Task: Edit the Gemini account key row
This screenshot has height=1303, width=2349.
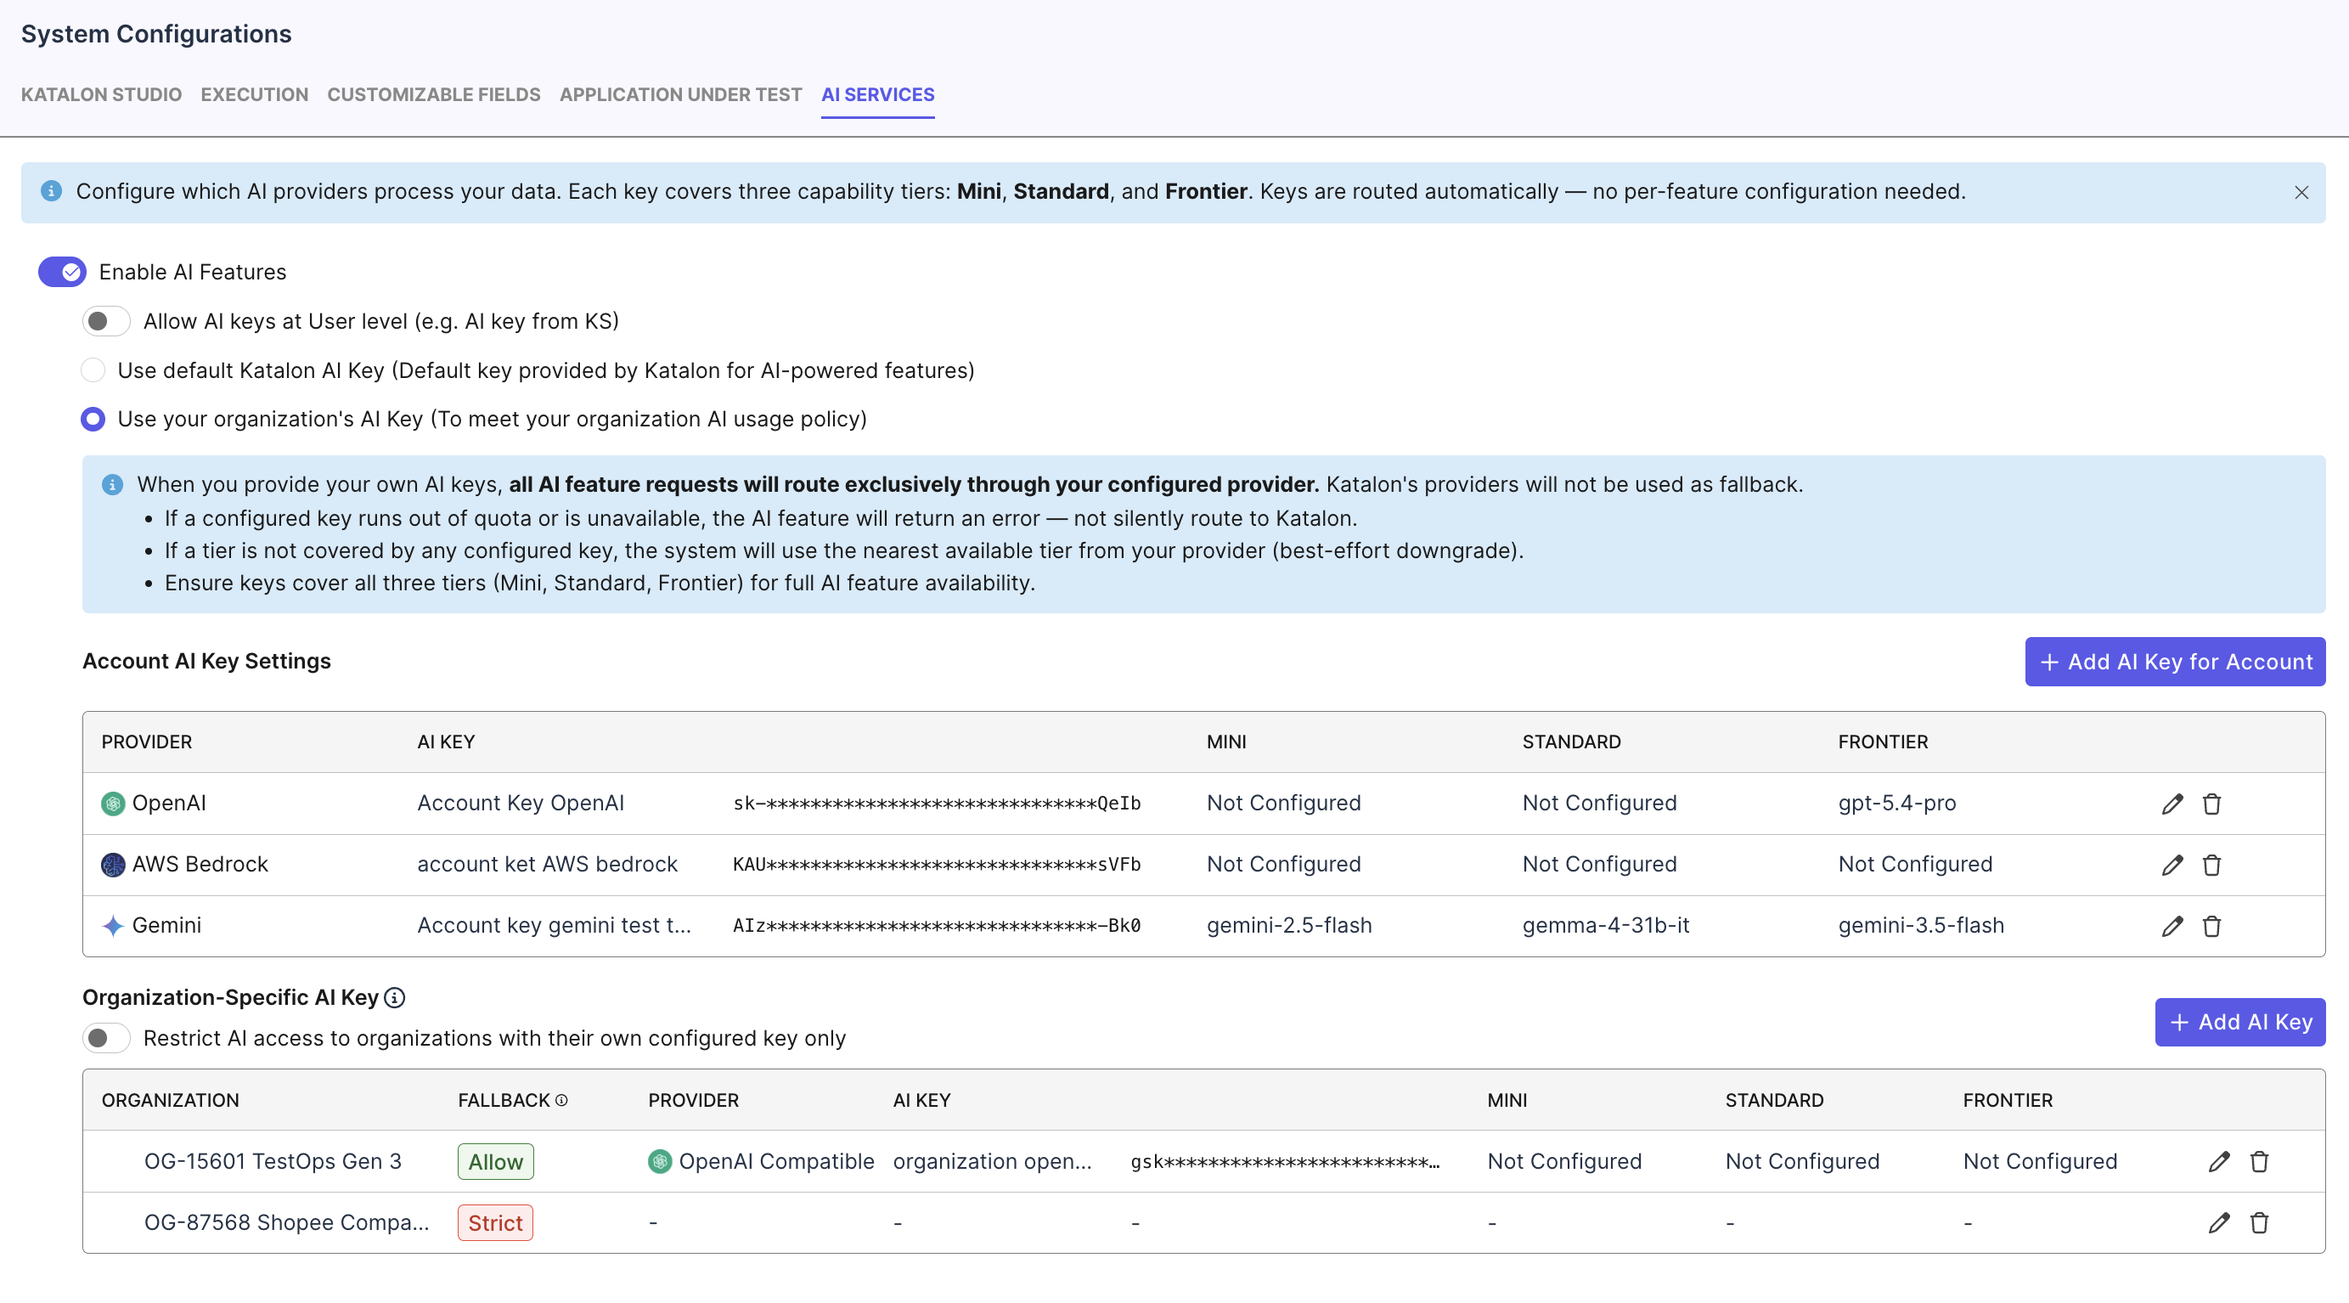Action: pyautogui.click(x=2172, y=926)
